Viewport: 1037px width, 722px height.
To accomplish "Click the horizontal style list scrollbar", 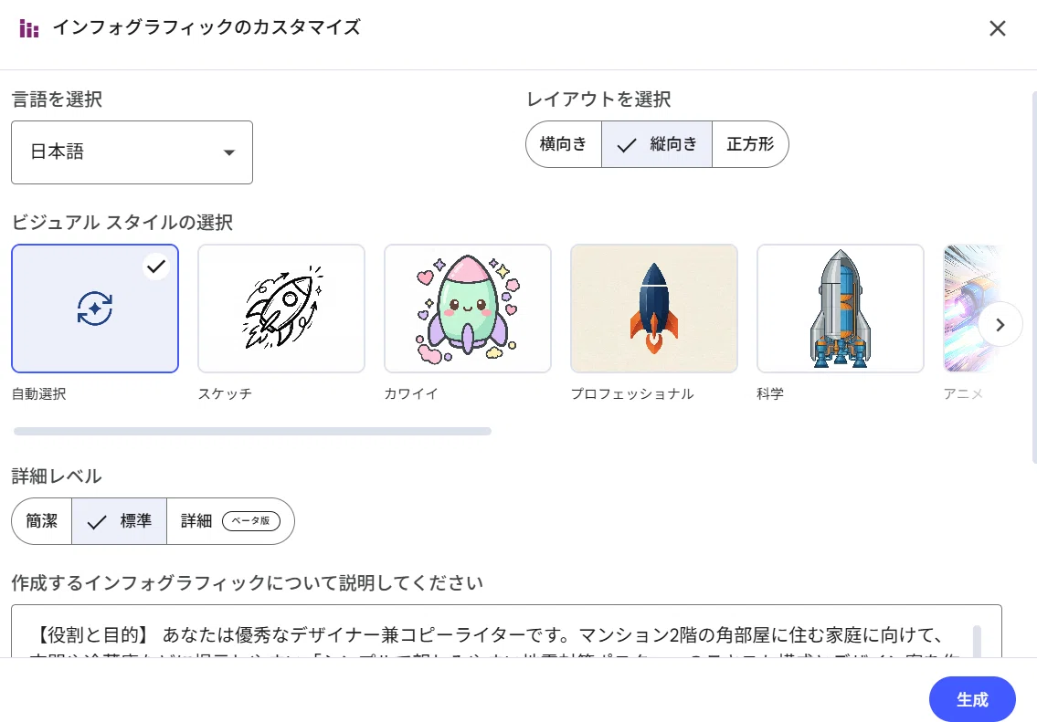I will 252,432.
